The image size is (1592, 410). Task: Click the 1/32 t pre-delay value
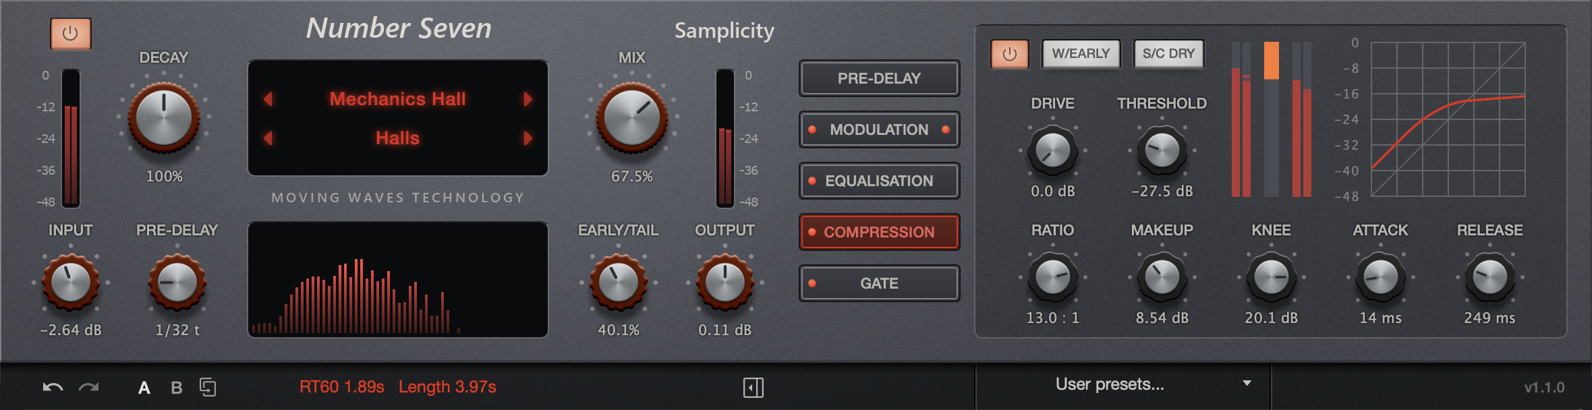tap(177, 330)
